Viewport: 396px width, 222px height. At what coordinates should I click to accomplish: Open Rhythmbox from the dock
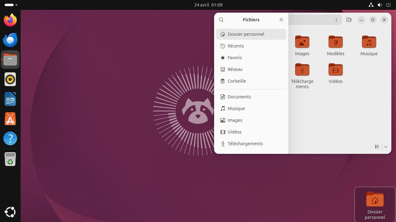tap(10, 79)
